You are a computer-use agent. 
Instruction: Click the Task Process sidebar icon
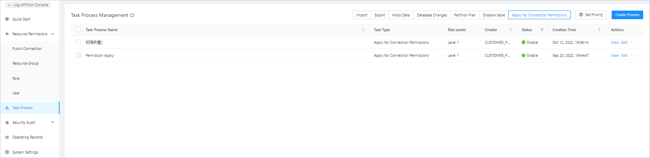(x=7, y=108)
